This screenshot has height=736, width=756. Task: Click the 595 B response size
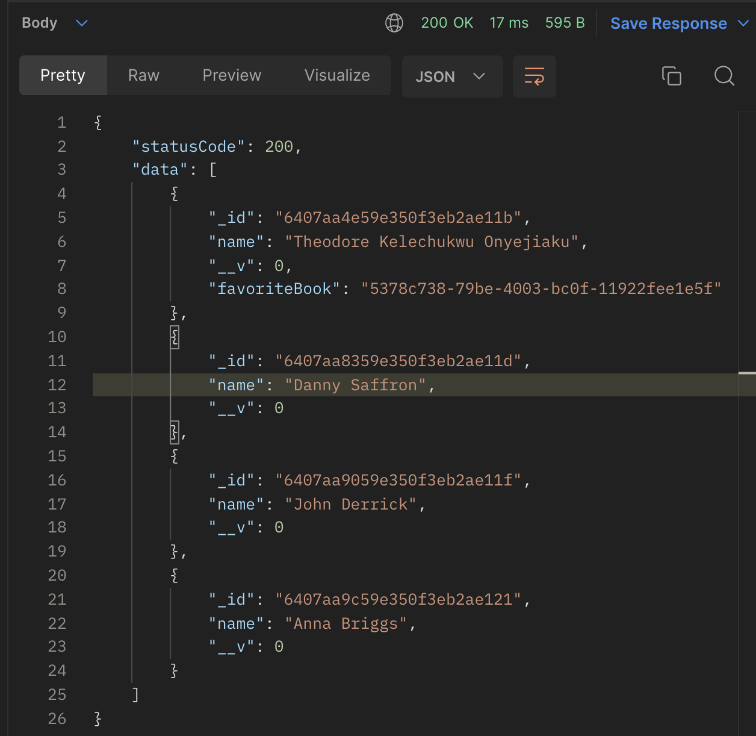pyautogui.click(x=565, y=23)
